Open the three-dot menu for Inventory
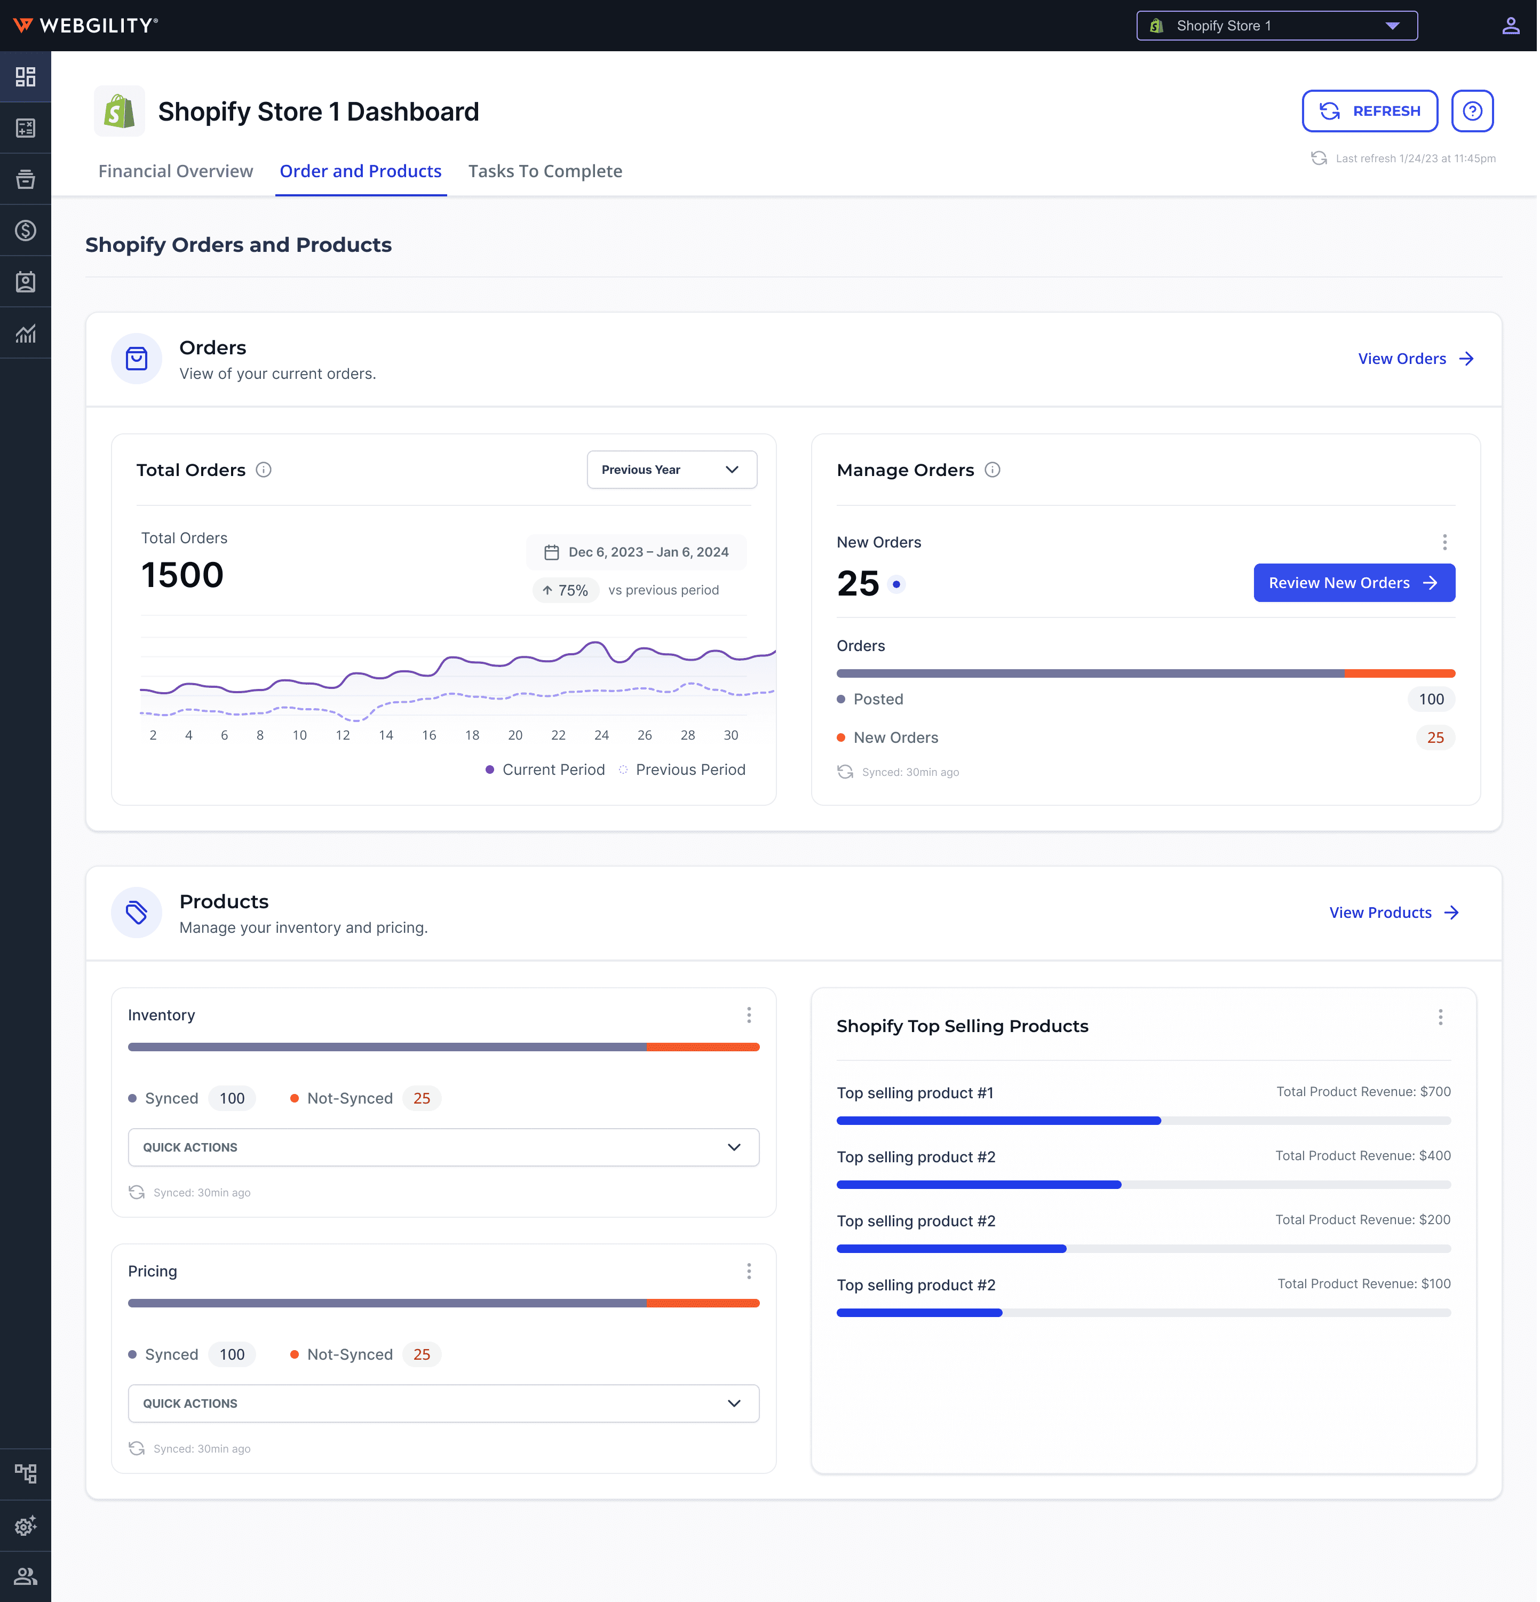The width and height of the screenshot is (1540, 1602). (748, 1015)
